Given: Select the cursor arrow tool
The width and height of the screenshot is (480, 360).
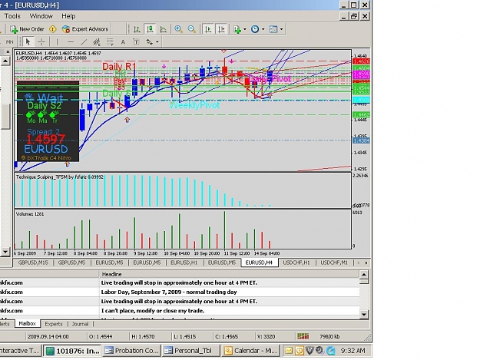Looking at the screenshot, I should tap(28, 42).
